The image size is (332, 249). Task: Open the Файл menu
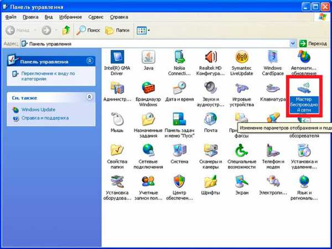pos(11,17)
